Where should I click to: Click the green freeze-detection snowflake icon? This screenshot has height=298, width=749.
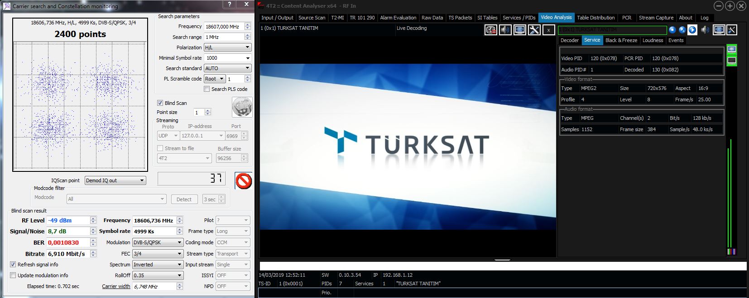731,49
